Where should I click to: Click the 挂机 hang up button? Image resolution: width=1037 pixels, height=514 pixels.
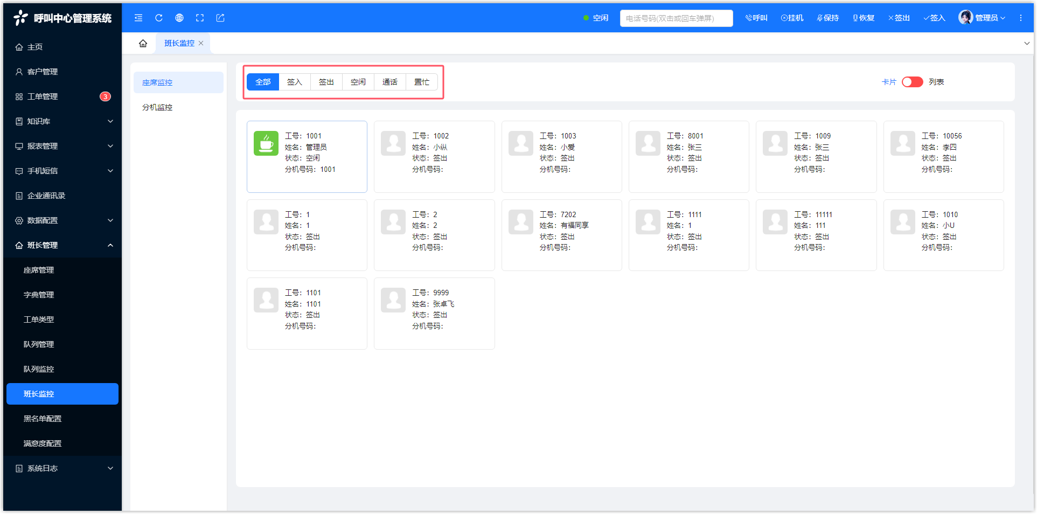792,18
